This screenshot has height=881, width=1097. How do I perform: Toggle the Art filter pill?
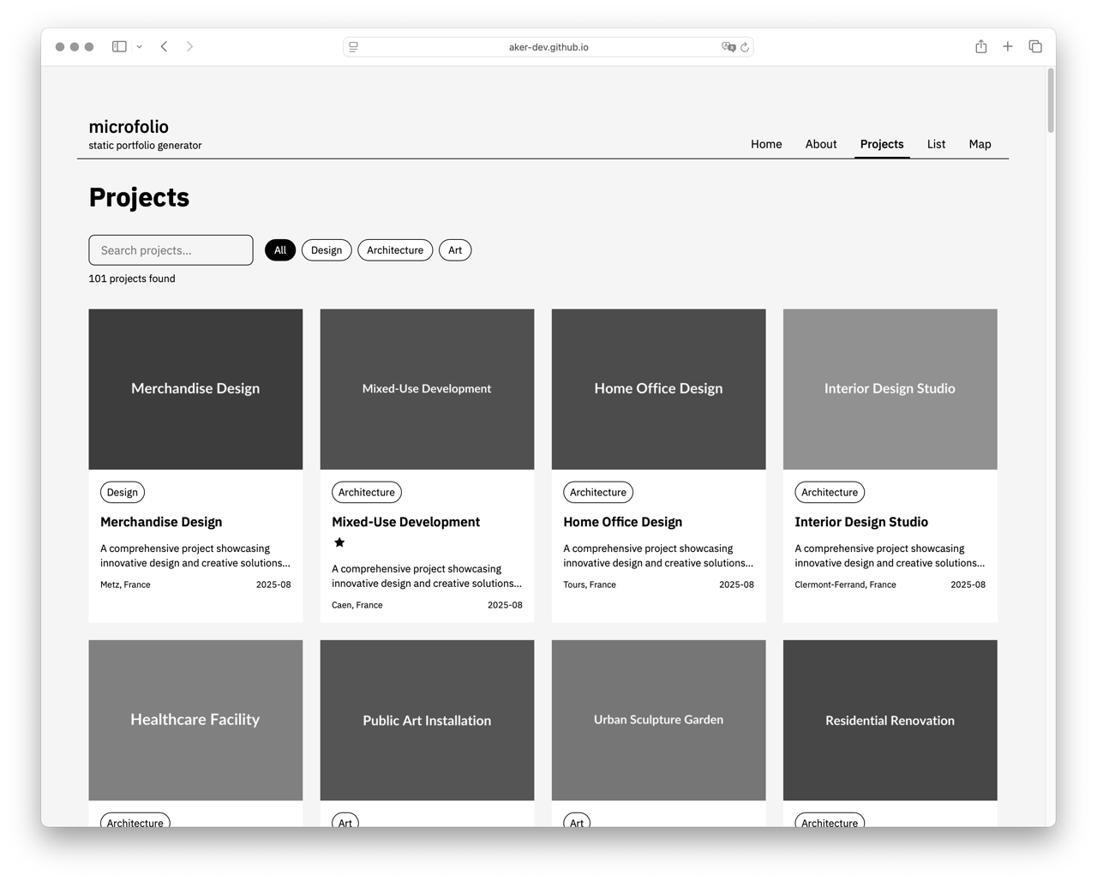[x=455, y=250]
